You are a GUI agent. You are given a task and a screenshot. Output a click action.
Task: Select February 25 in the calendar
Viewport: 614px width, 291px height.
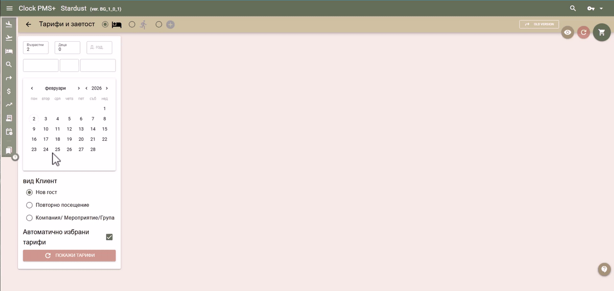[x=58, y=149]
